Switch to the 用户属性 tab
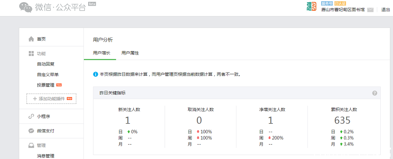This screenshot has width=393, height=159. tap(130, 53)
